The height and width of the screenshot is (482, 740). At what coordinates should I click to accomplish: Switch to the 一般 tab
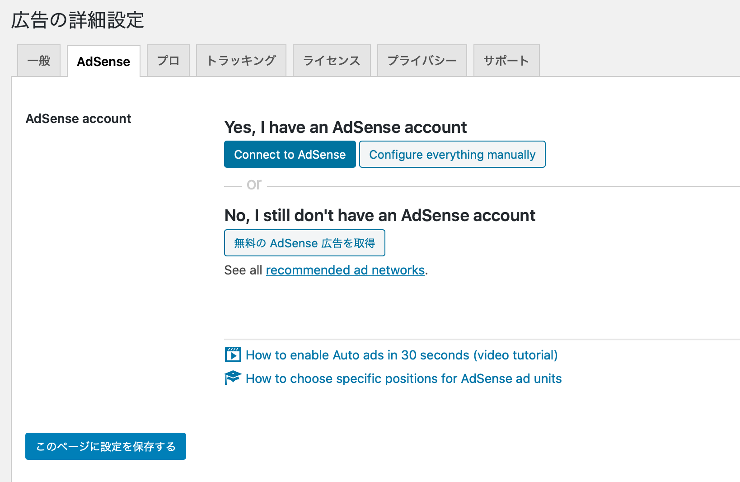tap(39, 61)
